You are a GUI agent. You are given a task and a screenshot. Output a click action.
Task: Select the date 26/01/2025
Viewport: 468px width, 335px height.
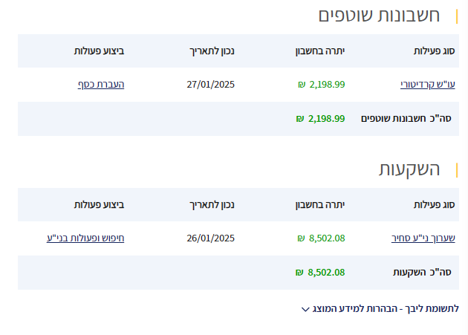[210, 238]
